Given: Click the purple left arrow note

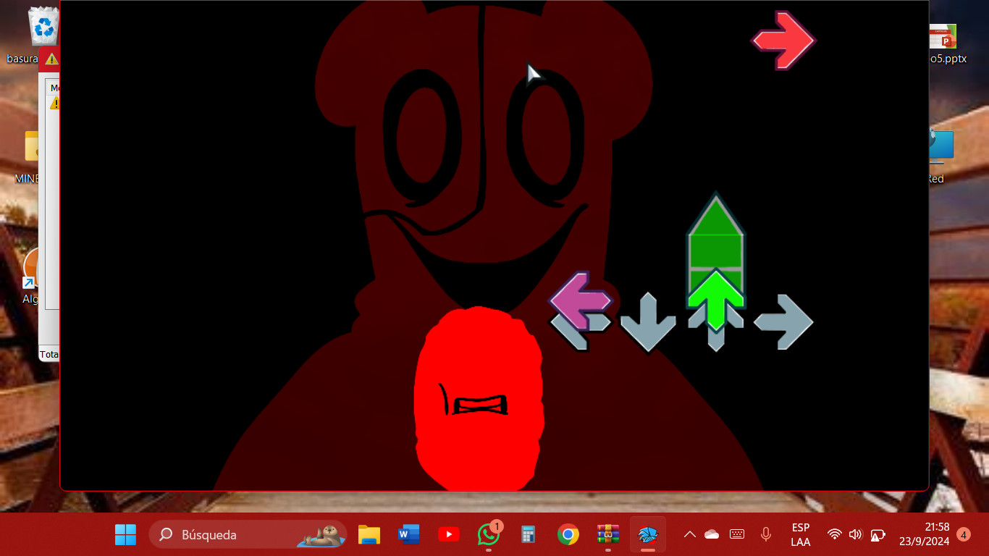Looking at the screenshot, I should pos(580,300).
